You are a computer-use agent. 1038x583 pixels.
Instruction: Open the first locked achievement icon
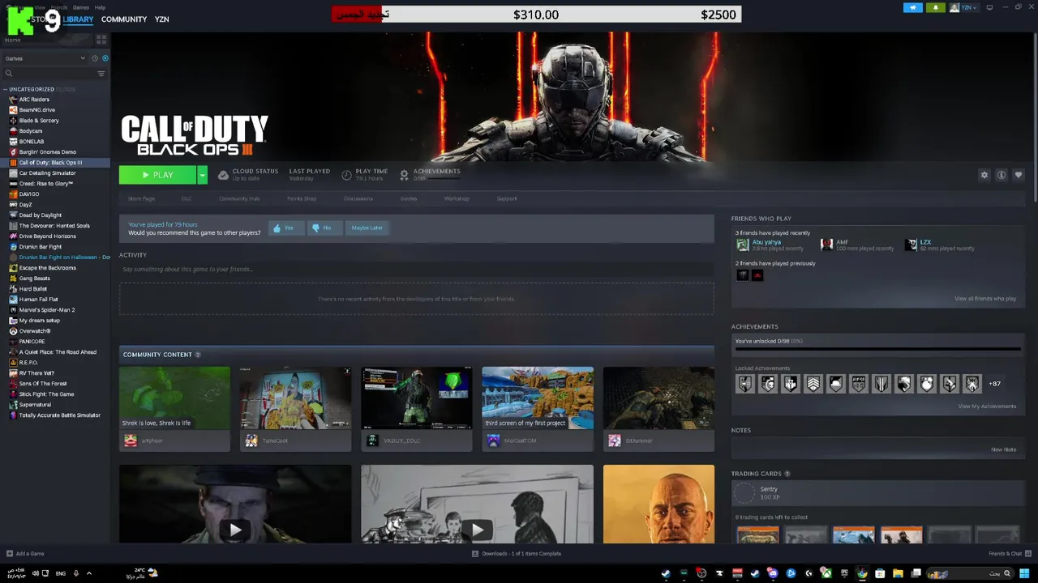744,384
